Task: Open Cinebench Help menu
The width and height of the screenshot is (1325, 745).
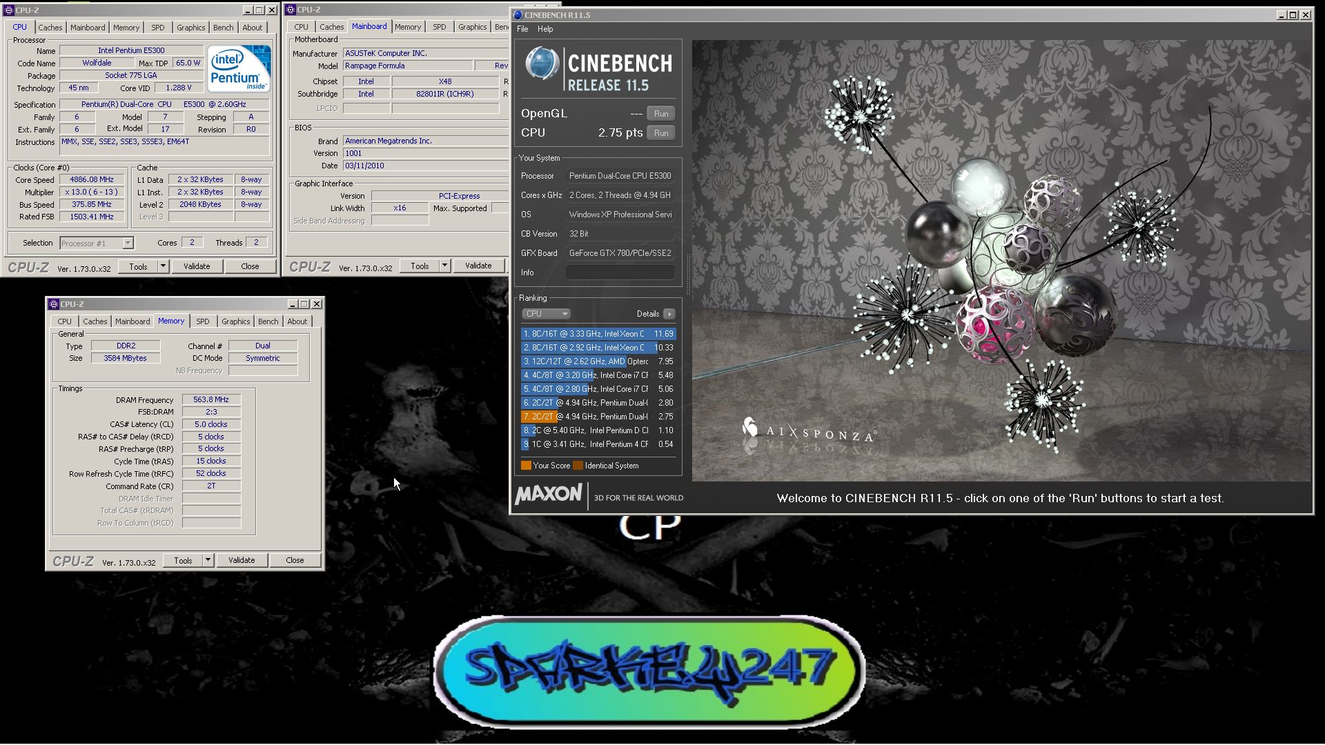Action: [545, 29]
